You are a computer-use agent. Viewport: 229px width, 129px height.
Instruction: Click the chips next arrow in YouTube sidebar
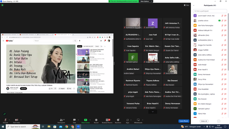[105, 46]
